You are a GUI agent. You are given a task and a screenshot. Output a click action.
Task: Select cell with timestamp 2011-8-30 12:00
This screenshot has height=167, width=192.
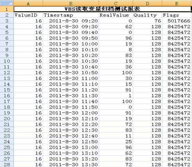(71, 113)
